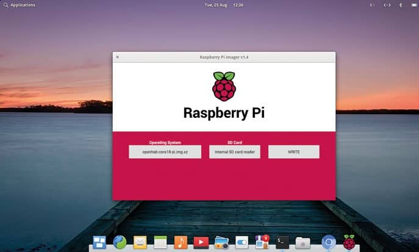Open the Multitasking View dock icon
The height and width of the screenshot is (252, 419).
coord(99,242)
